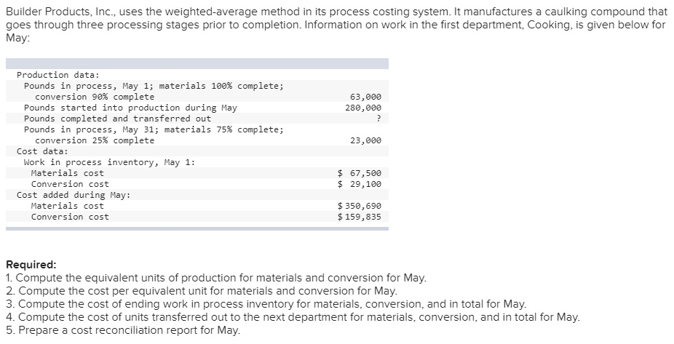The image size is (674, 344).
Task: Click the $67,500 materials cost value
Action: (x=360, y=173)
